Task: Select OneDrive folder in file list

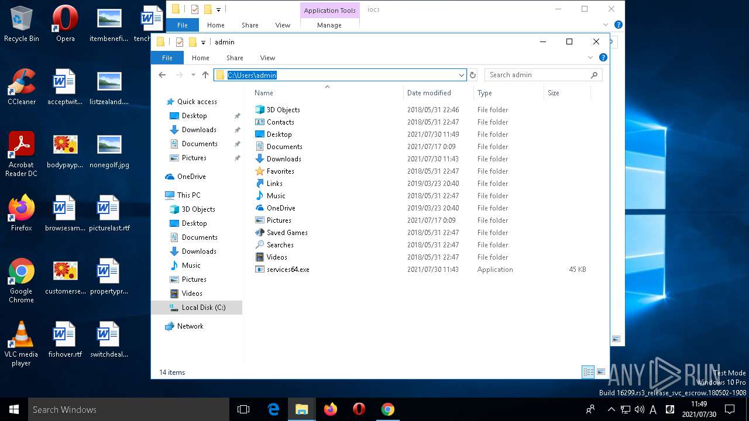Action: tap(275, 208)
